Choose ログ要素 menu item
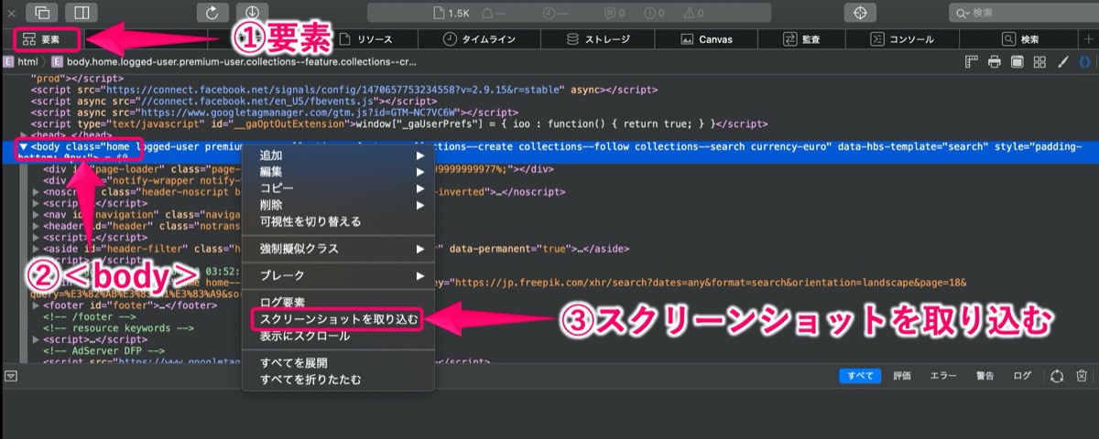The width and height of the screenshot is (1099, 439). click(338, 303)
